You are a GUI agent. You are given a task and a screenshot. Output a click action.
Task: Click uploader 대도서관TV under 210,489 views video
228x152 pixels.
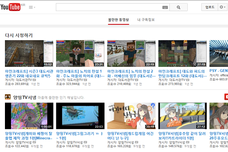pos(126,80)
